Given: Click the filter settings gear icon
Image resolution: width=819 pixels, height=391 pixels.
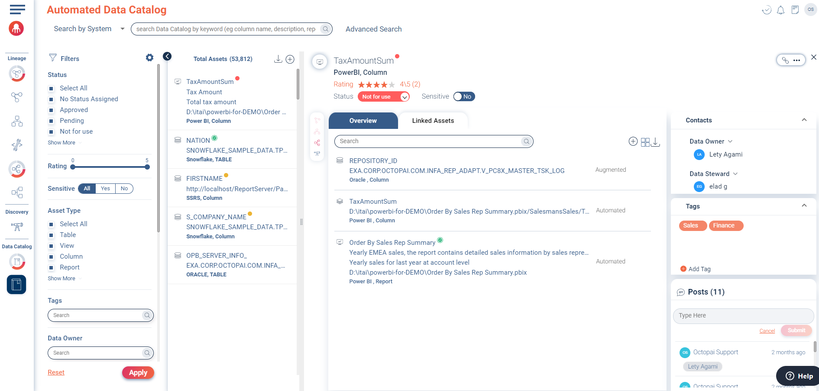Looking at the screenshot, I should click(149, 58).
